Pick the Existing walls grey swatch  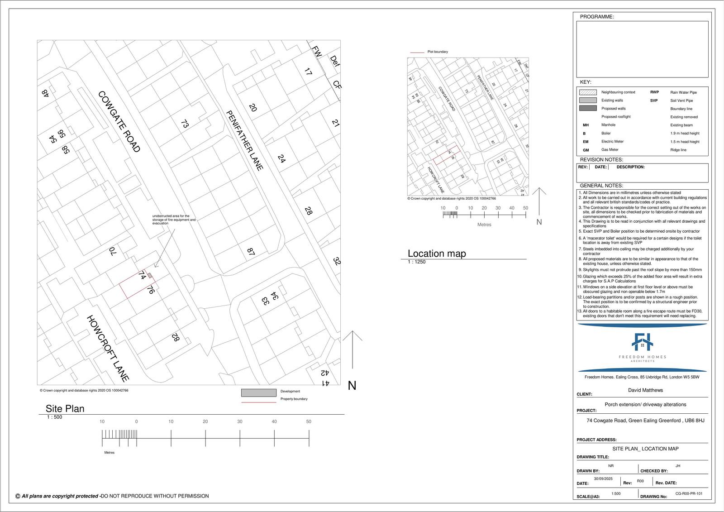[587, 100]
